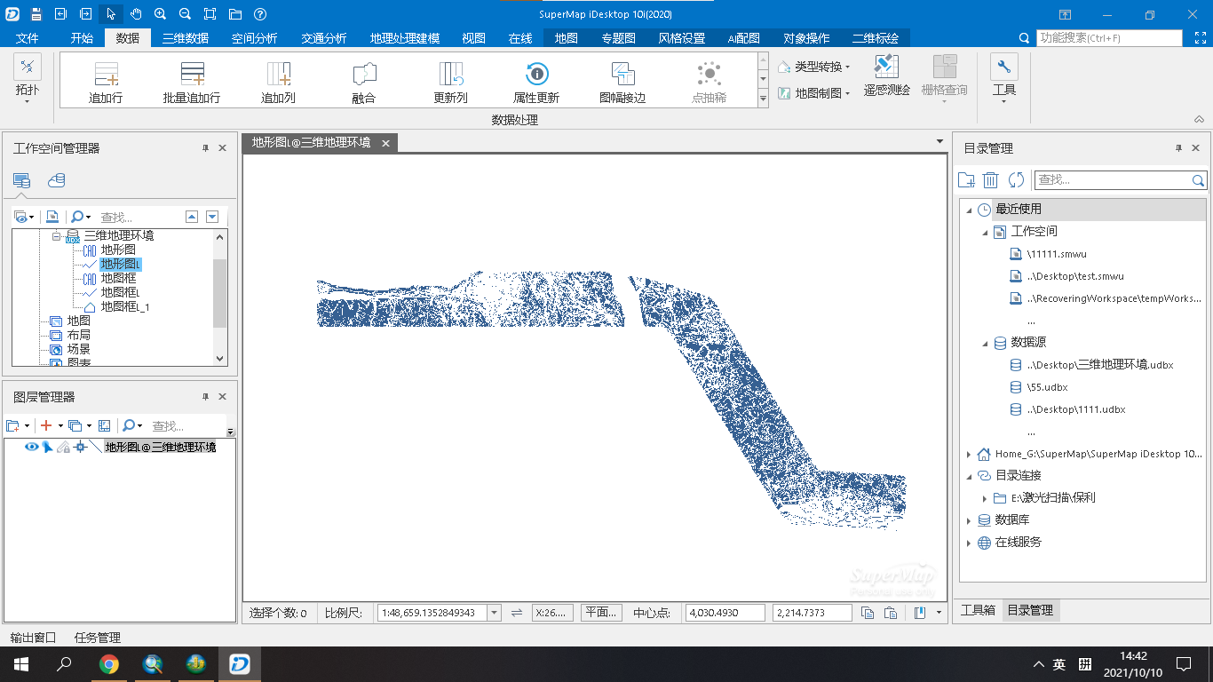The height and width of the screenshot is (682, 1213).
Task: Expand the 数据库 node in catalog tree
Action: coord(969,520)
